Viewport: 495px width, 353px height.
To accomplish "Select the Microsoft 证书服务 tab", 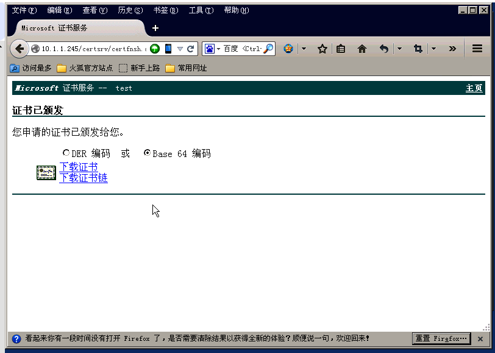I will (80, 28).
